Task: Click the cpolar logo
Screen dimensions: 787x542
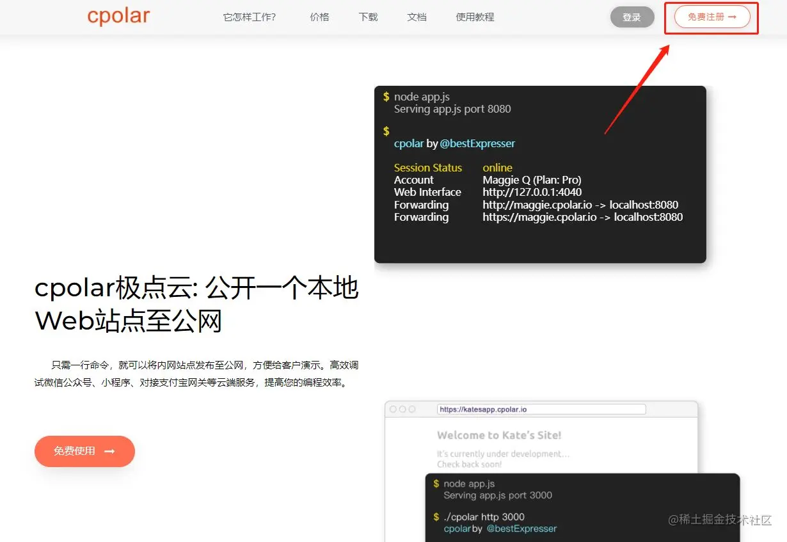Action: point(118,17)
